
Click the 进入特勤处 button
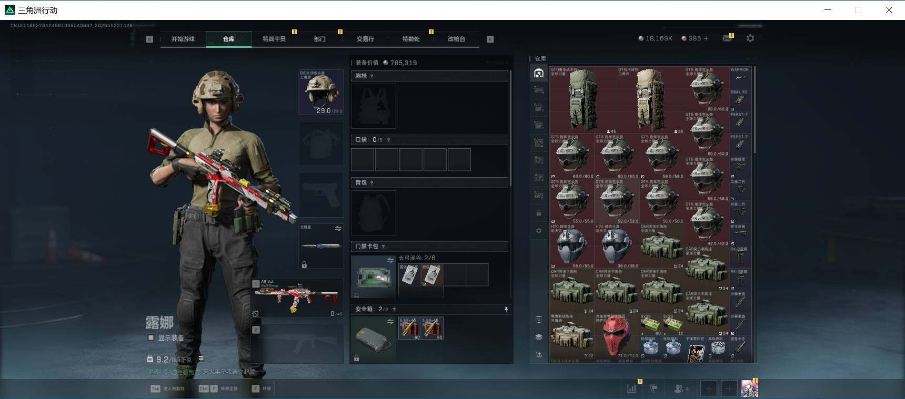167,389
